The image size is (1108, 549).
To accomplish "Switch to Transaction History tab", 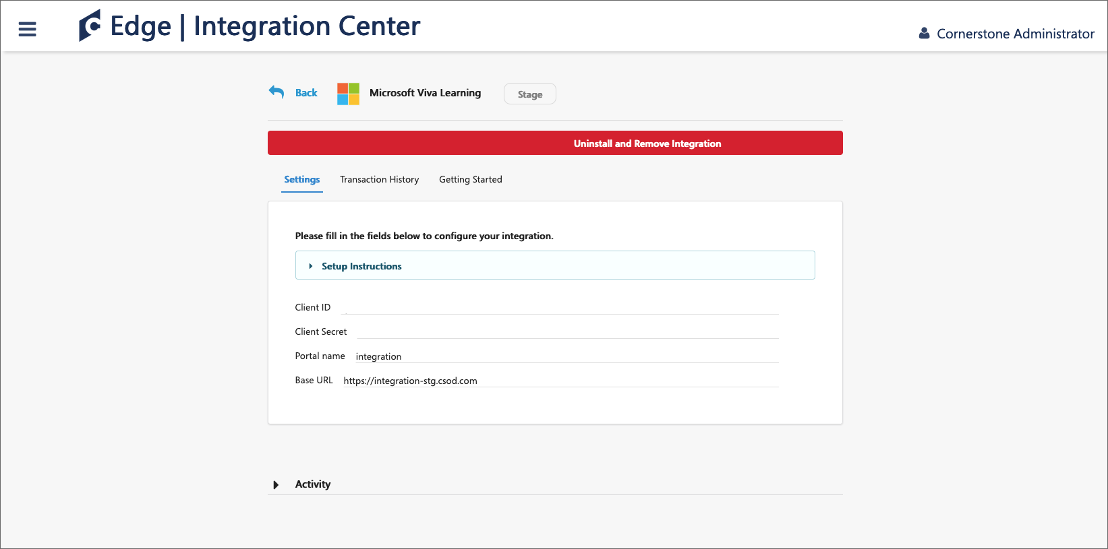I will tap(380, 180).
